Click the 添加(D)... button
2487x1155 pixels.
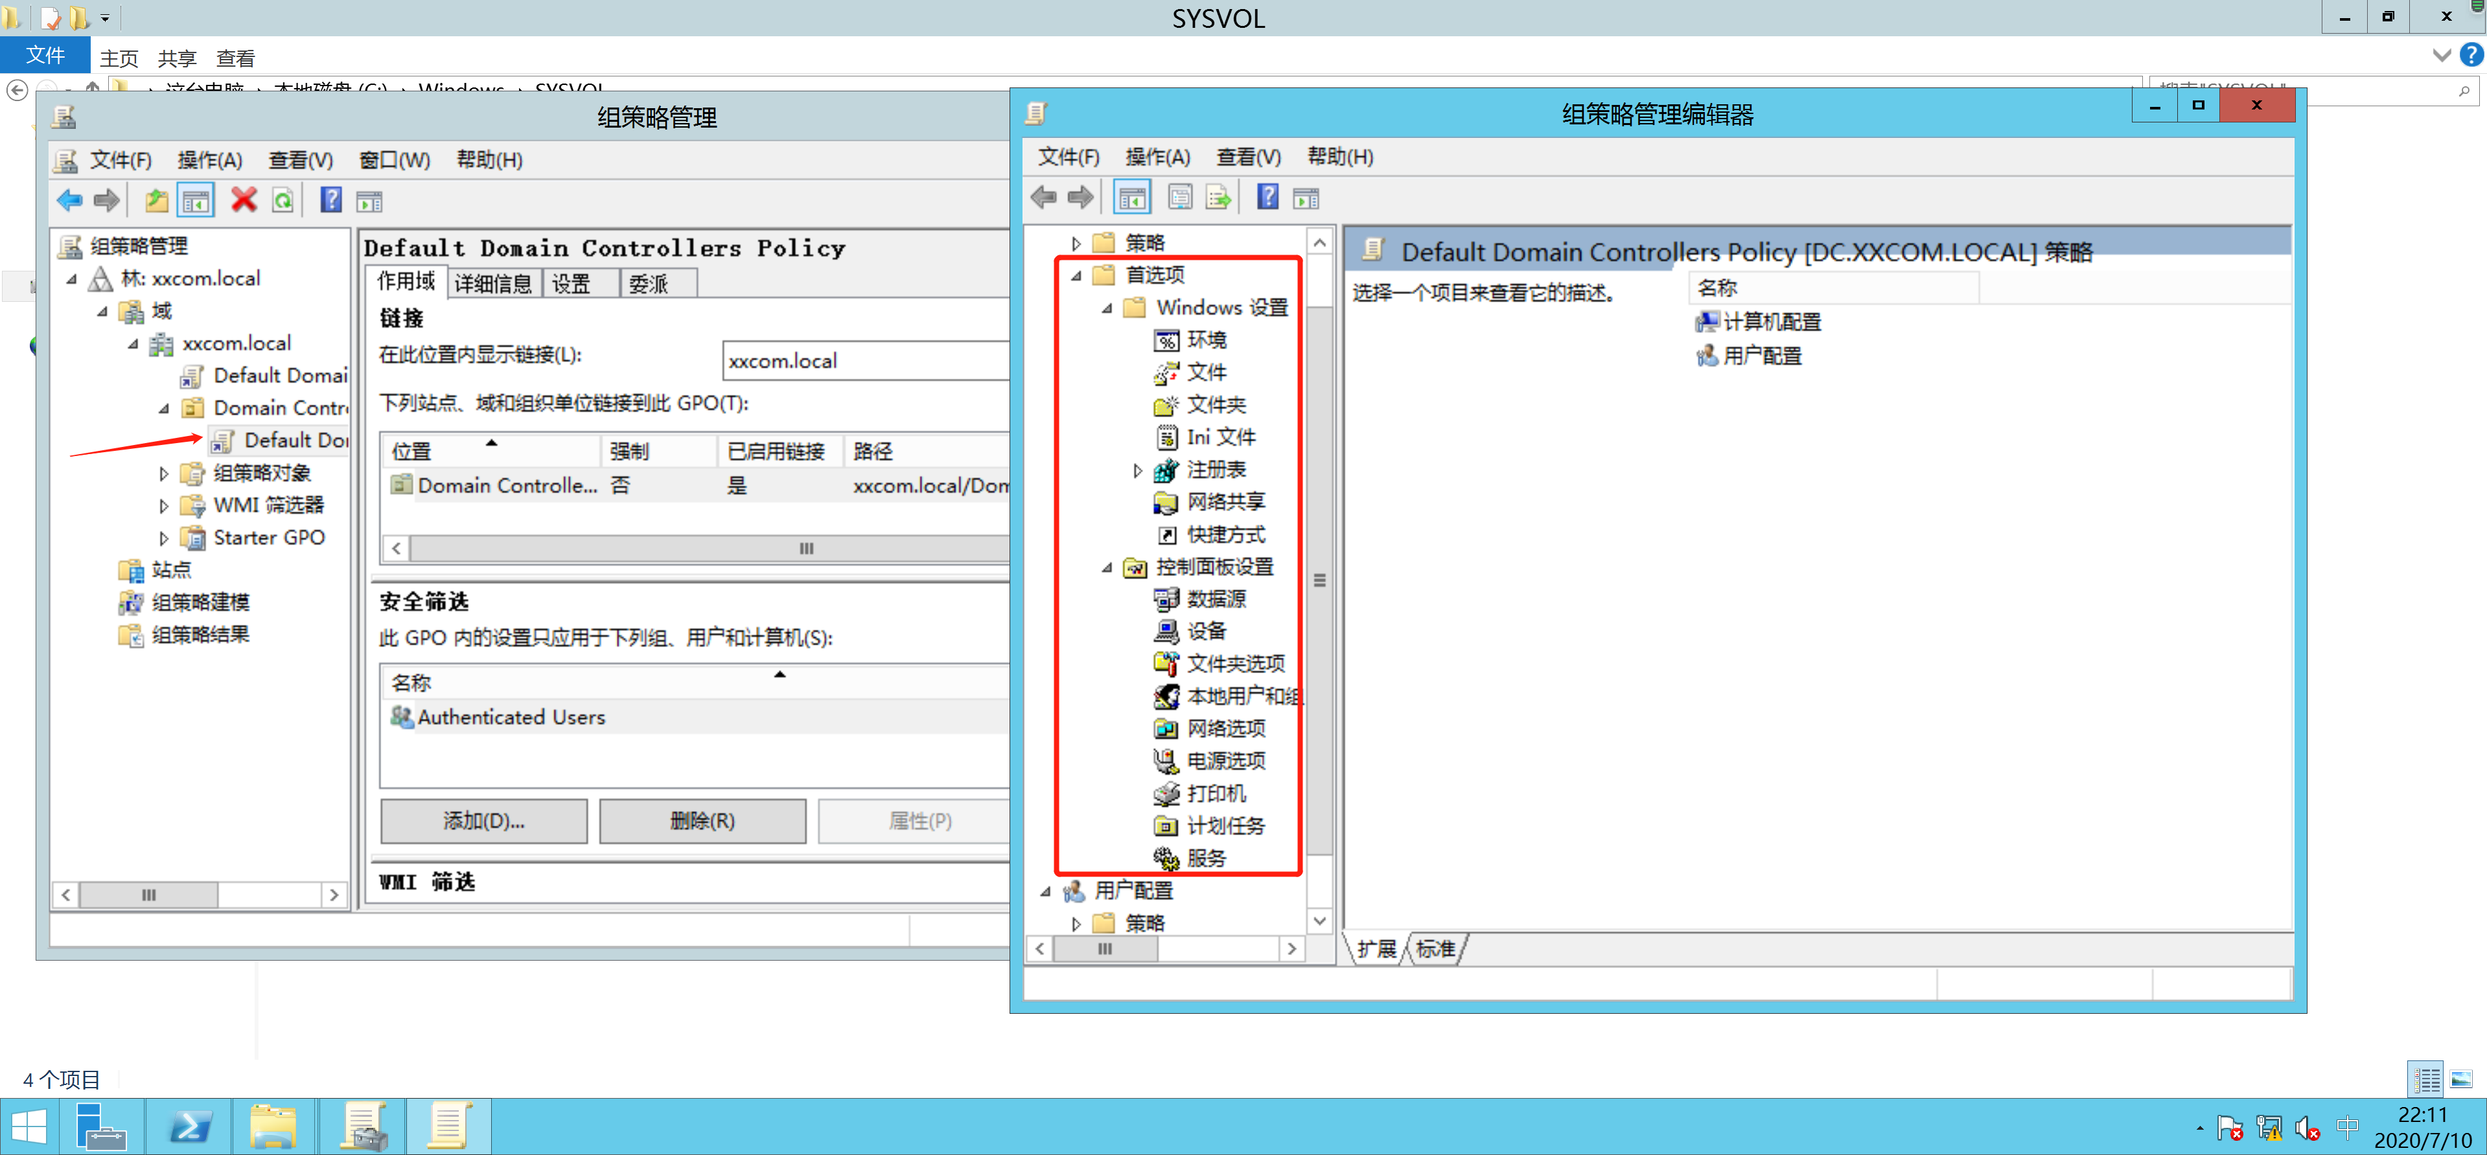pyautogui.click(x=483, y=821)
